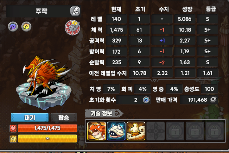Select the purple swirl stone icon
Viewport: 229px width, 153px height.
(x=13, y=27)
